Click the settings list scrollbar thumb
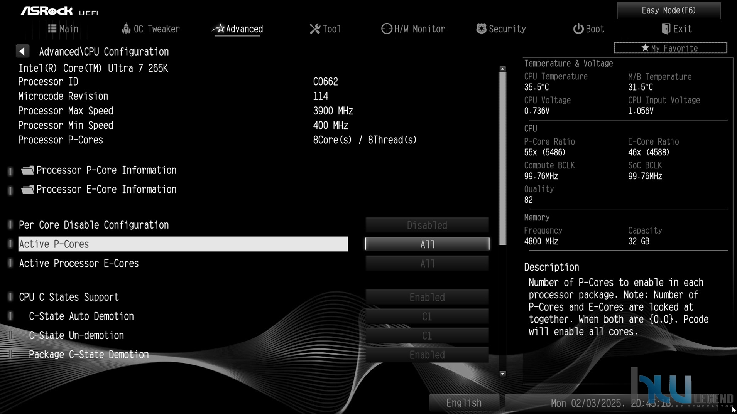The image size is (737, 414). [502, 158]
